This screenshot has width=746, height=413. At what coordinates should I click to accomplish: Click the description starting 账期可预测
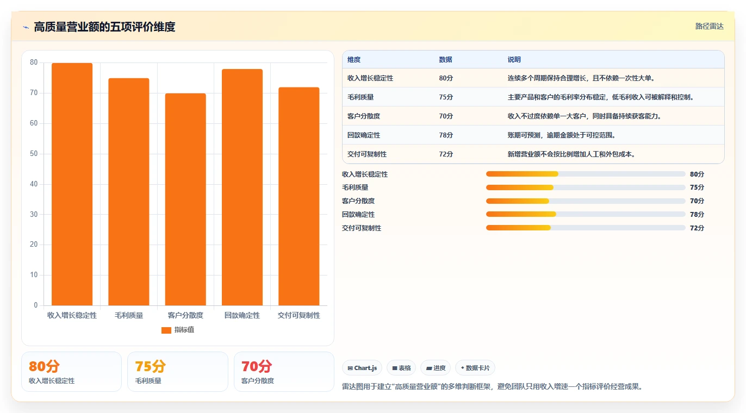562,135
